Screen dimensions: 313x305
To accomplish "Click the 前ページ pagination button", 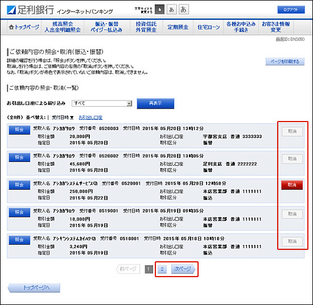I will point(128,269).
